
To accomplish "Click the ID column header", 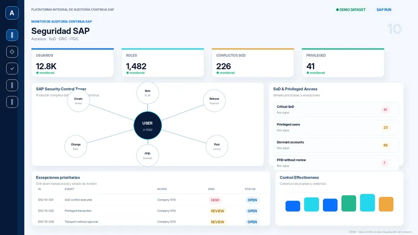I will point(40,189).
